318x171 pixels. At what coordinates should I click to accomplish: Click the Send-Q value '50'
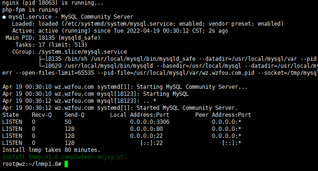[68, 122]
